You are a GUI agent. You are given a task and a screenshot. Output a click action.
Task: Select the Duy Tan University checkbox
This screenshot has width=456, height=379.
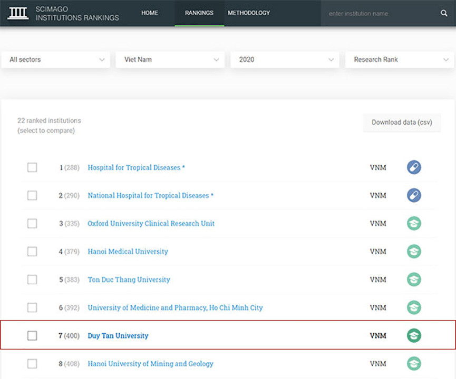coord(32,335)
